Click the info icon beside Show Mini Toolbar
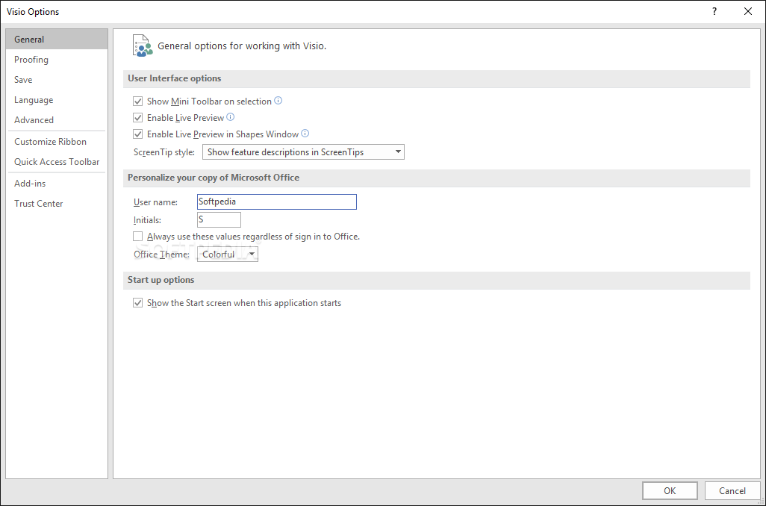This screenshot has height=506, width=766. pos(278,101)
